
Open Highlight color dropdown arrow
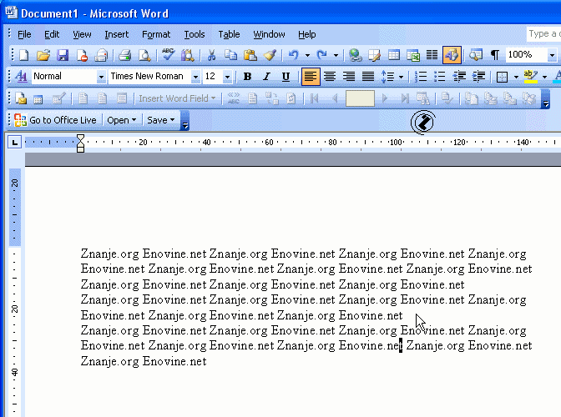coord(544,77)
